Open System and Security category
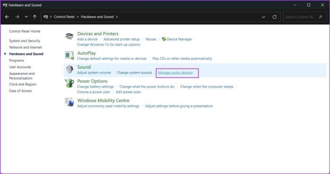Image resolution: width=330 pixels, height=174 pixels. [25, 41]
